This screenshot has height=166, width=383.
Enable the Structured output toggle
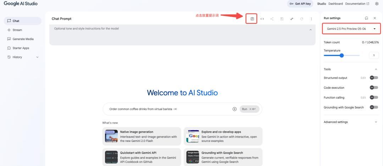(374, 78)
